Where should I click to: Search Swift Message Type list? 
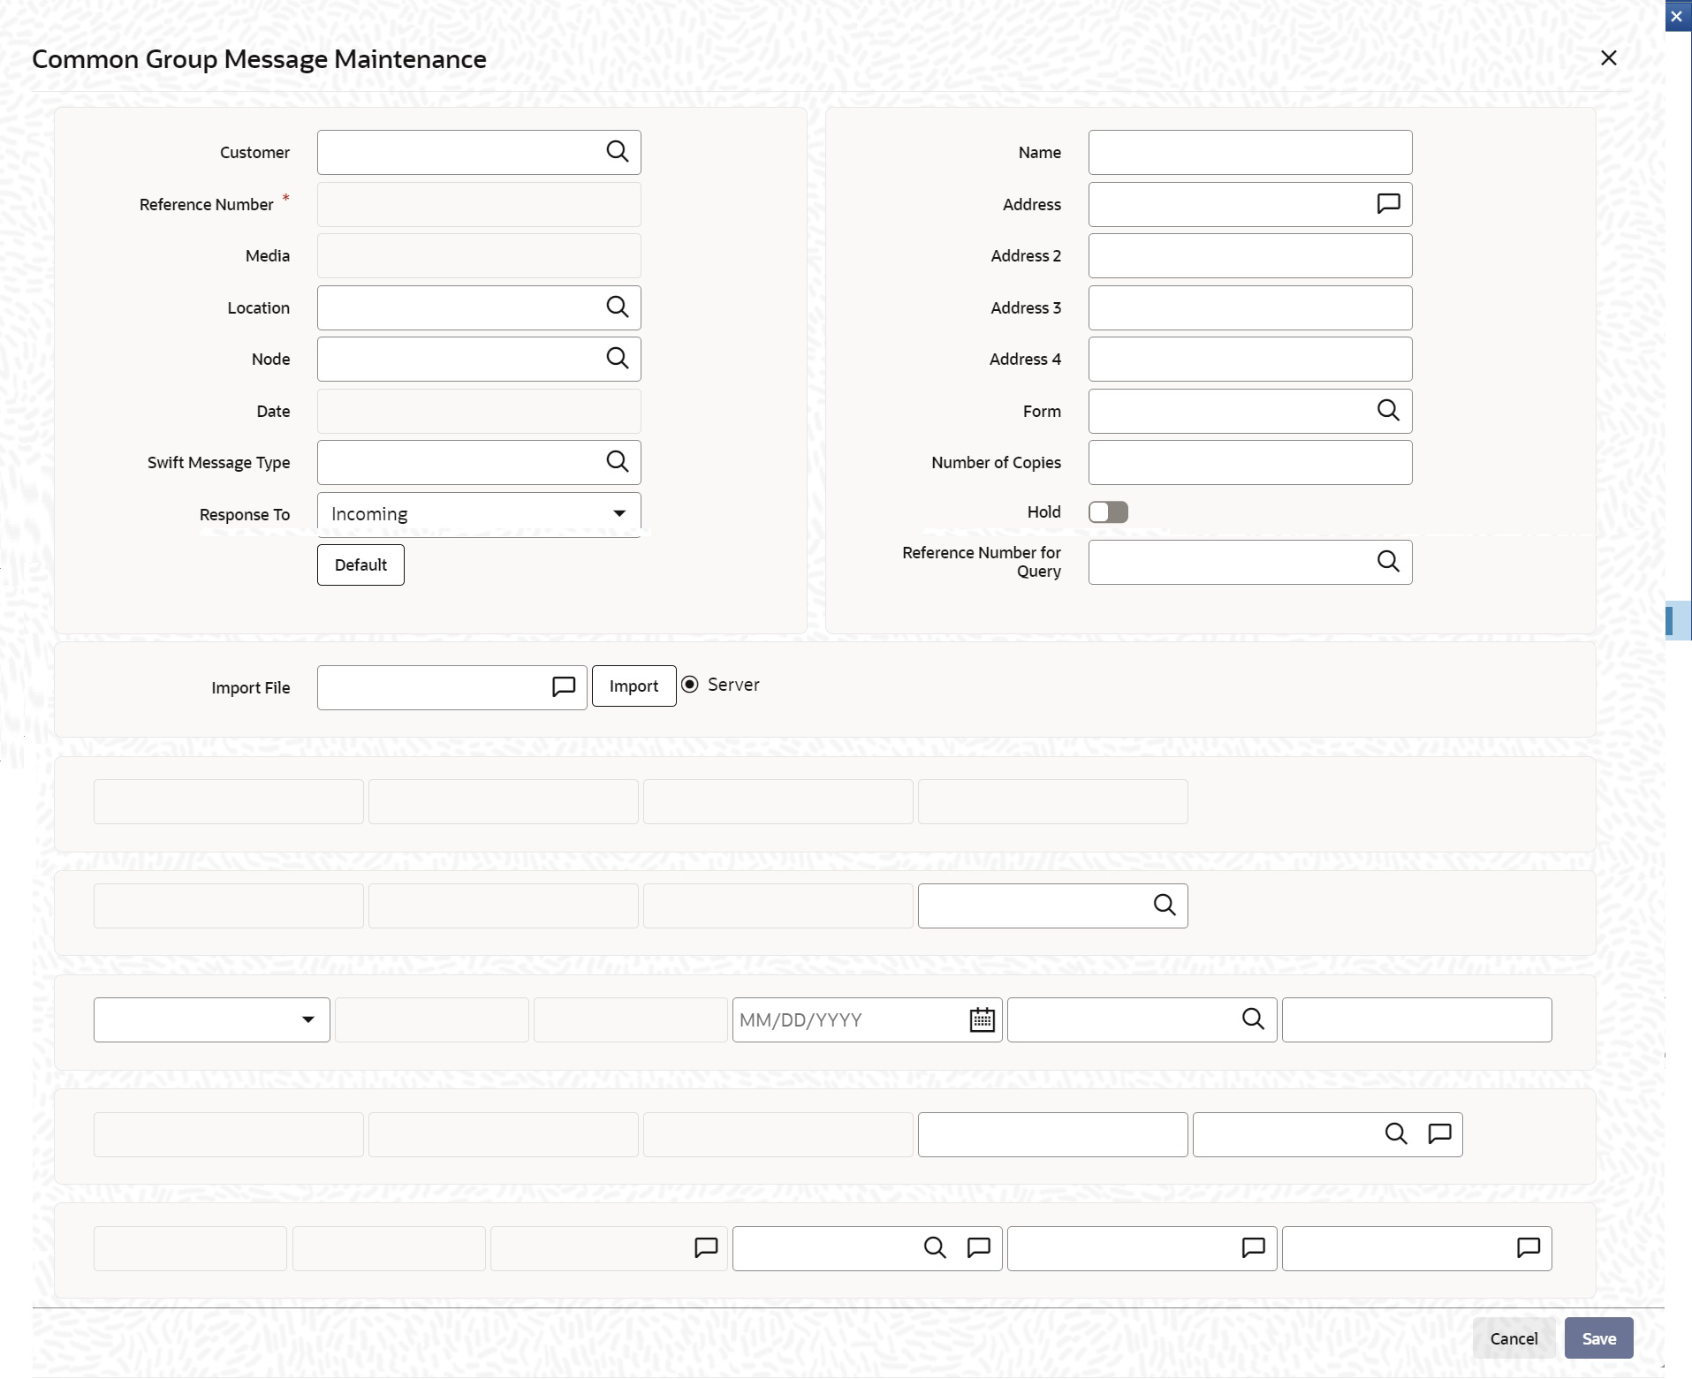[x=618, y=461]
